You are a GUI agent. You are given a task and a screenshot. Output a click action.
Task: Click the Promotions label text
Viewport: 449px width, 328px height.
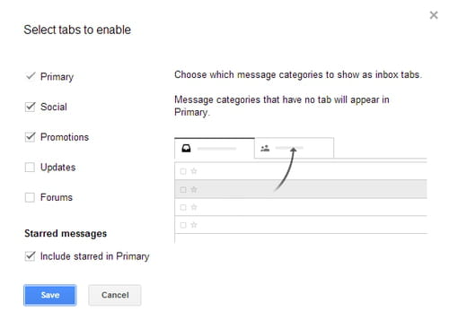click(x=65, y=137)
